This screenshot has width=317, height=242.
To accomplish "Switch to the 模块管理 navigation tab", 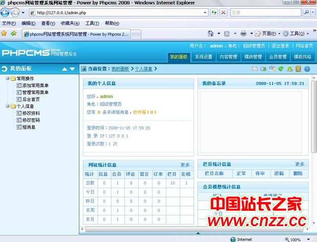I will (253, 57).
